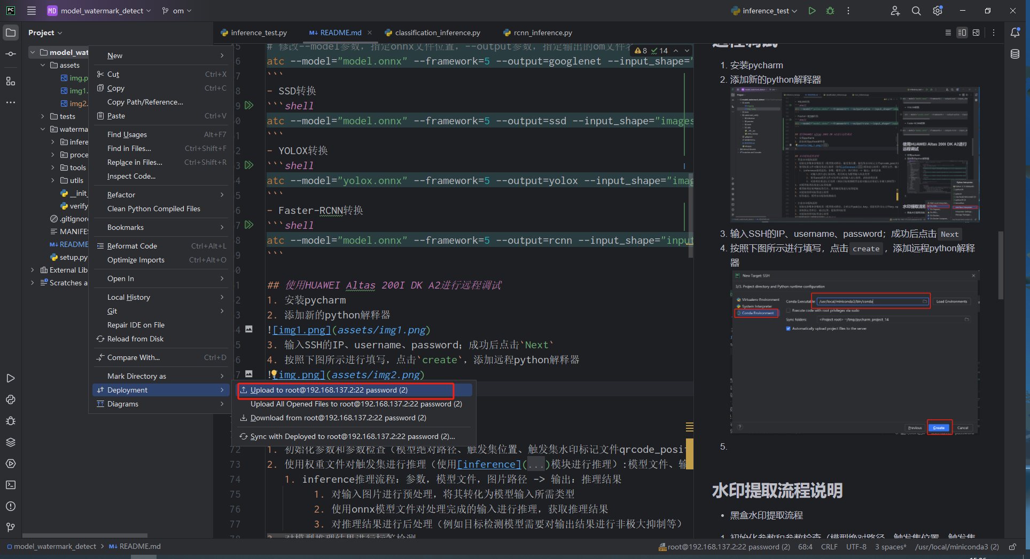Open the Database tool window icon

pyautogui.click(x=1015, y=54)
